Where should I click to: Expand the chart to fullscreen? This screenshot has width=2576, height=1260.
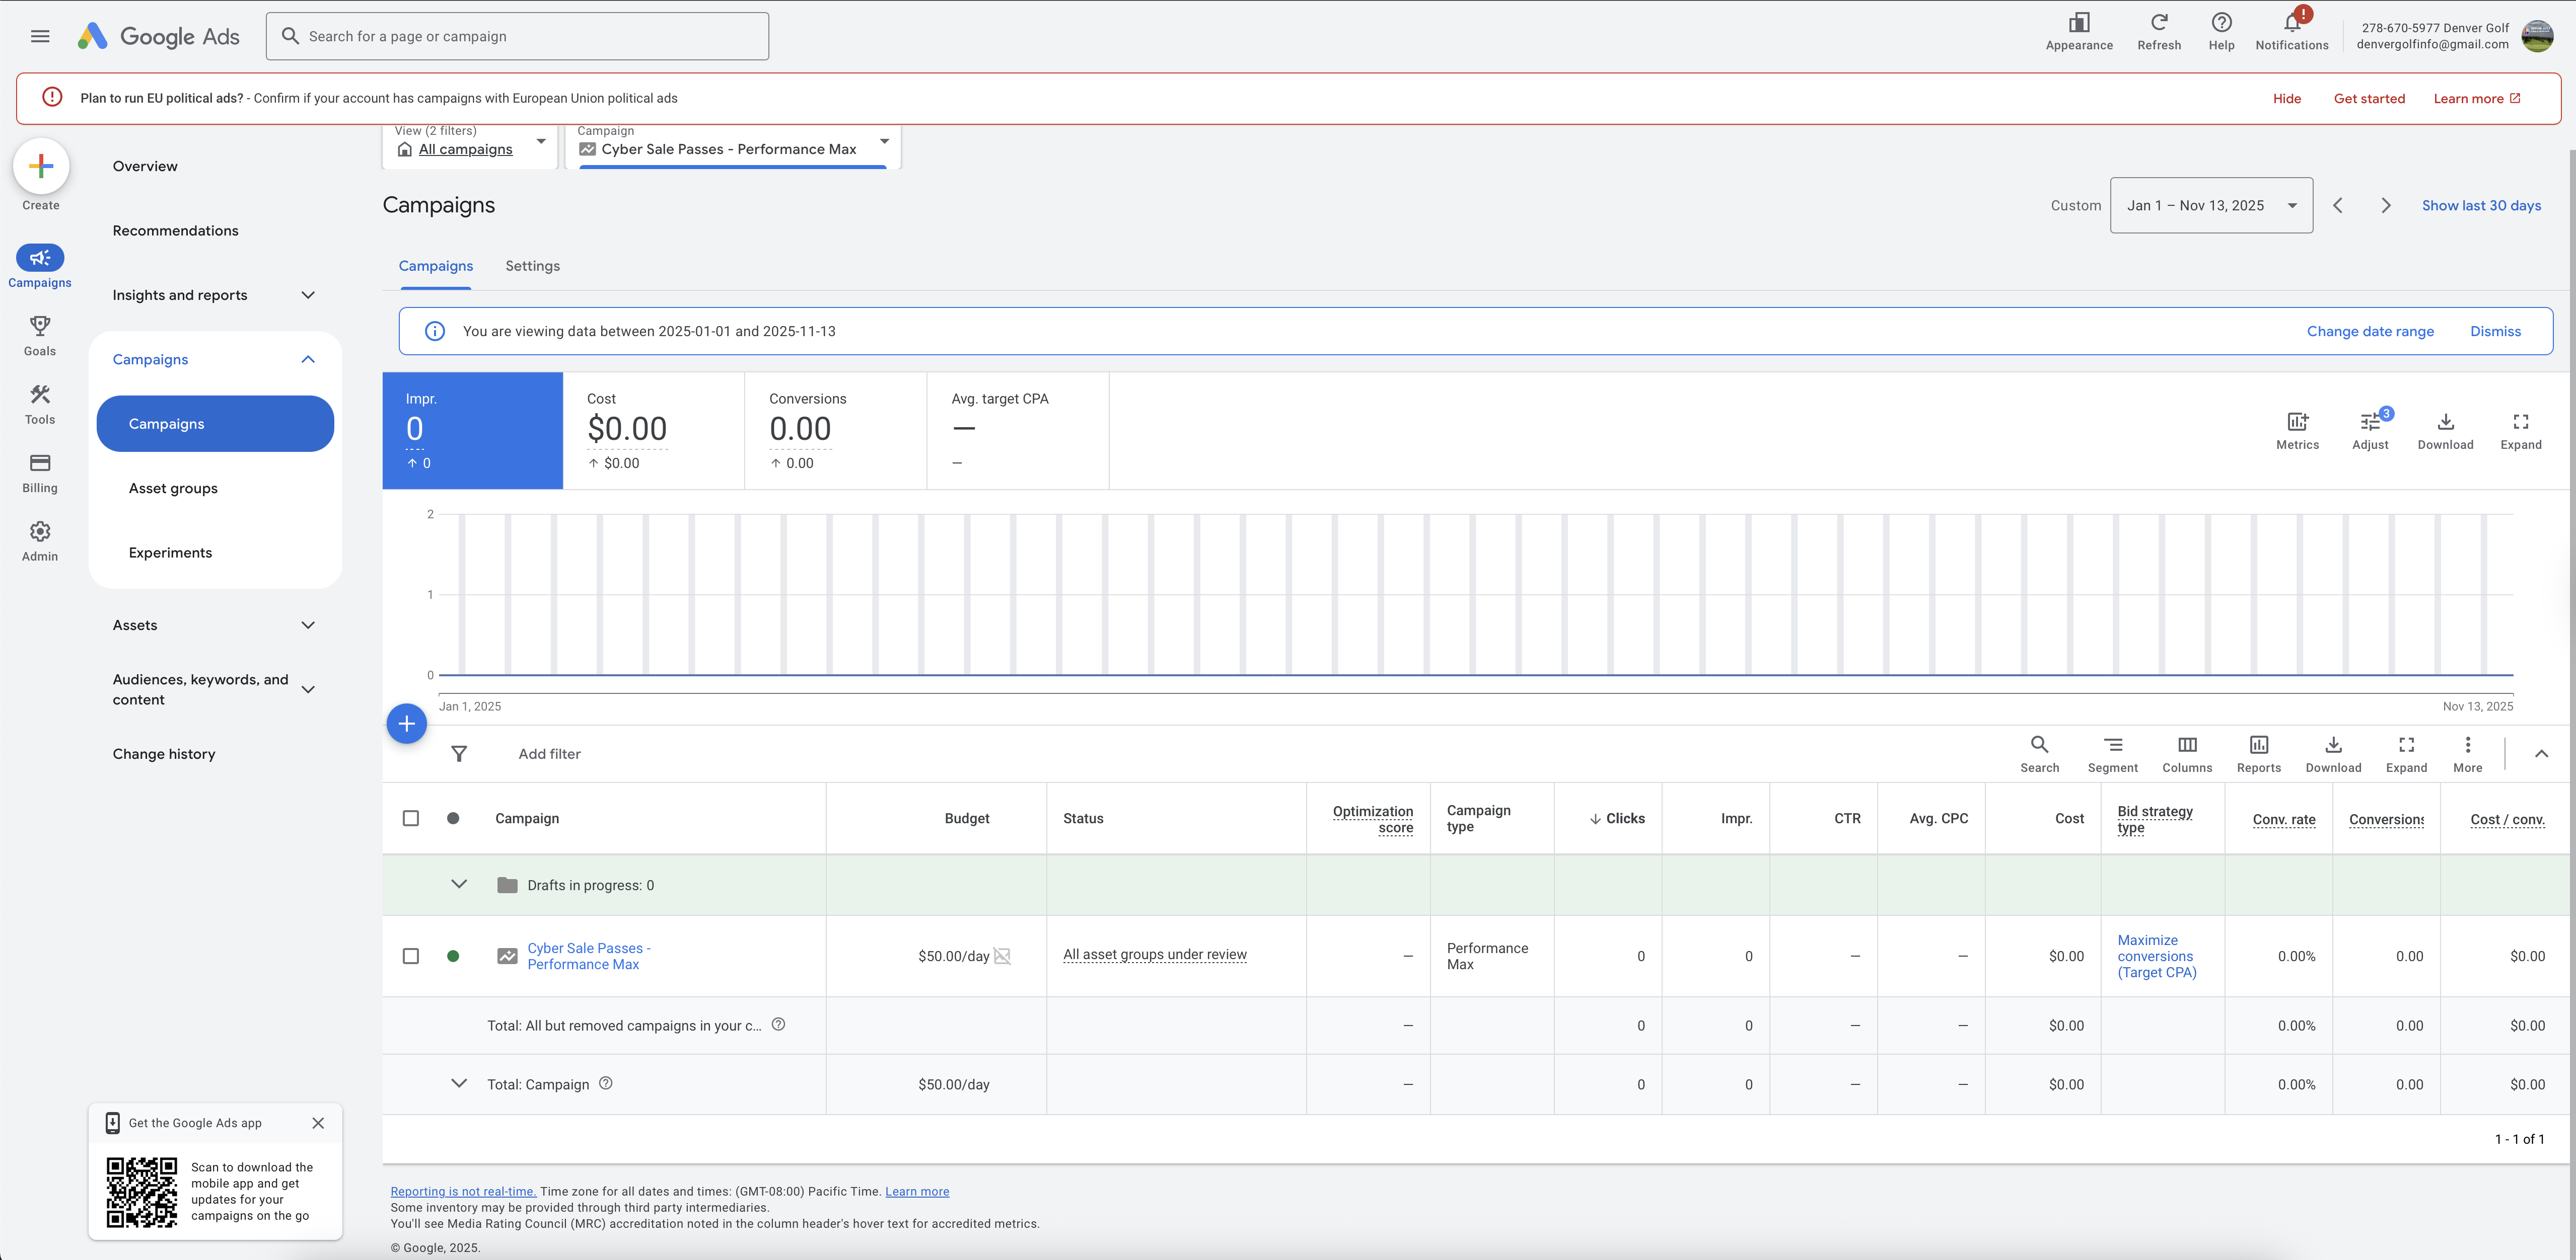[2520, 431]
